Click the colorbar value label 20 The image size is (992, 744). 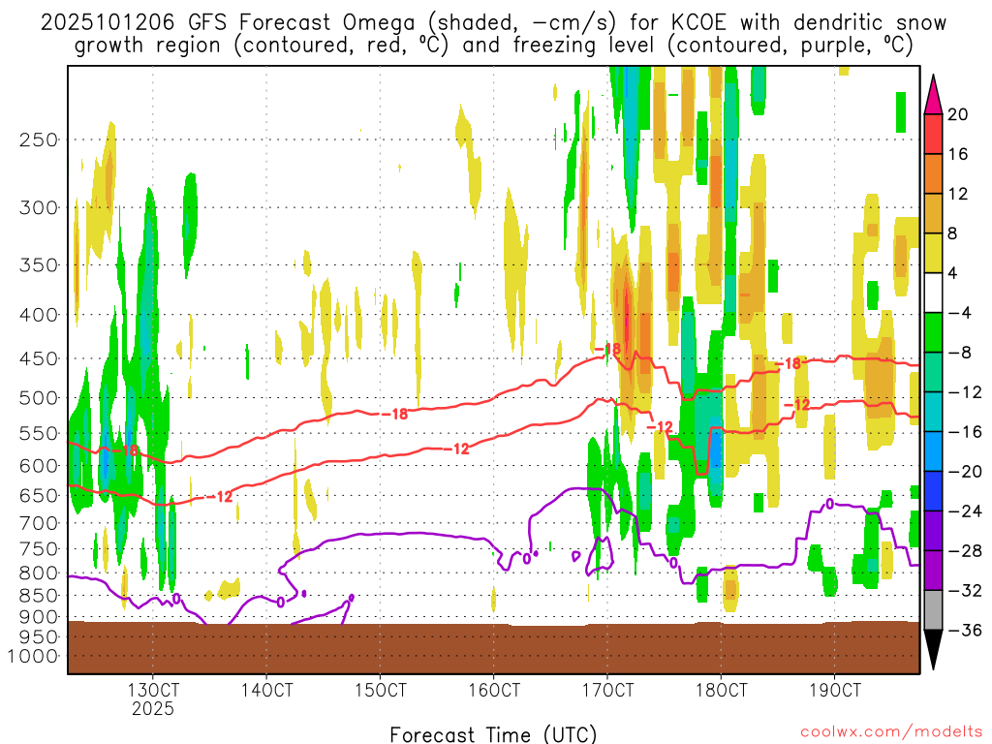click(x=958, y=114)
